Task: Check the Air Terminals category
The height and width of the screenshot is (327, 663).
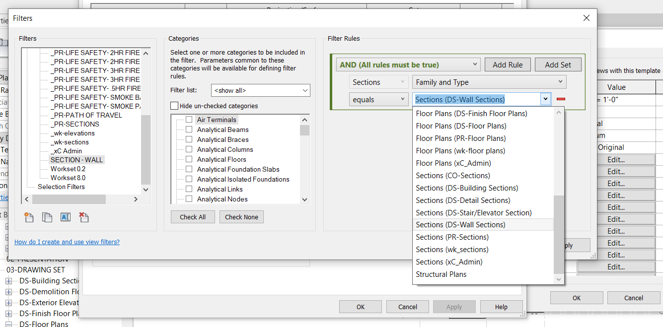Action: pos(188,119)
